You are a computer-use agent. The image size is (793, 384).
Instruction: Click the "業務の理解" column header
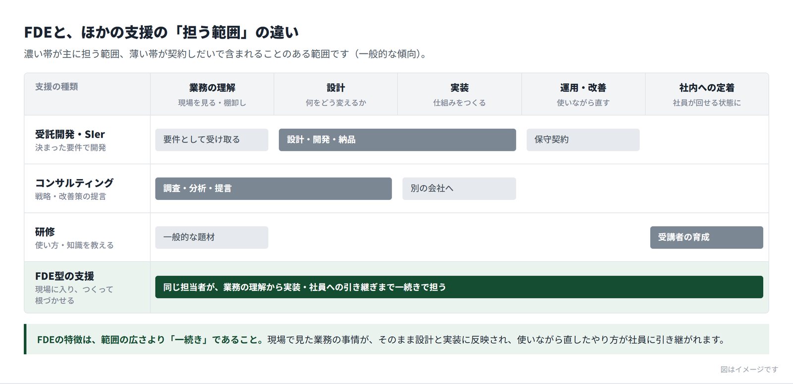(x=212, y=88)
